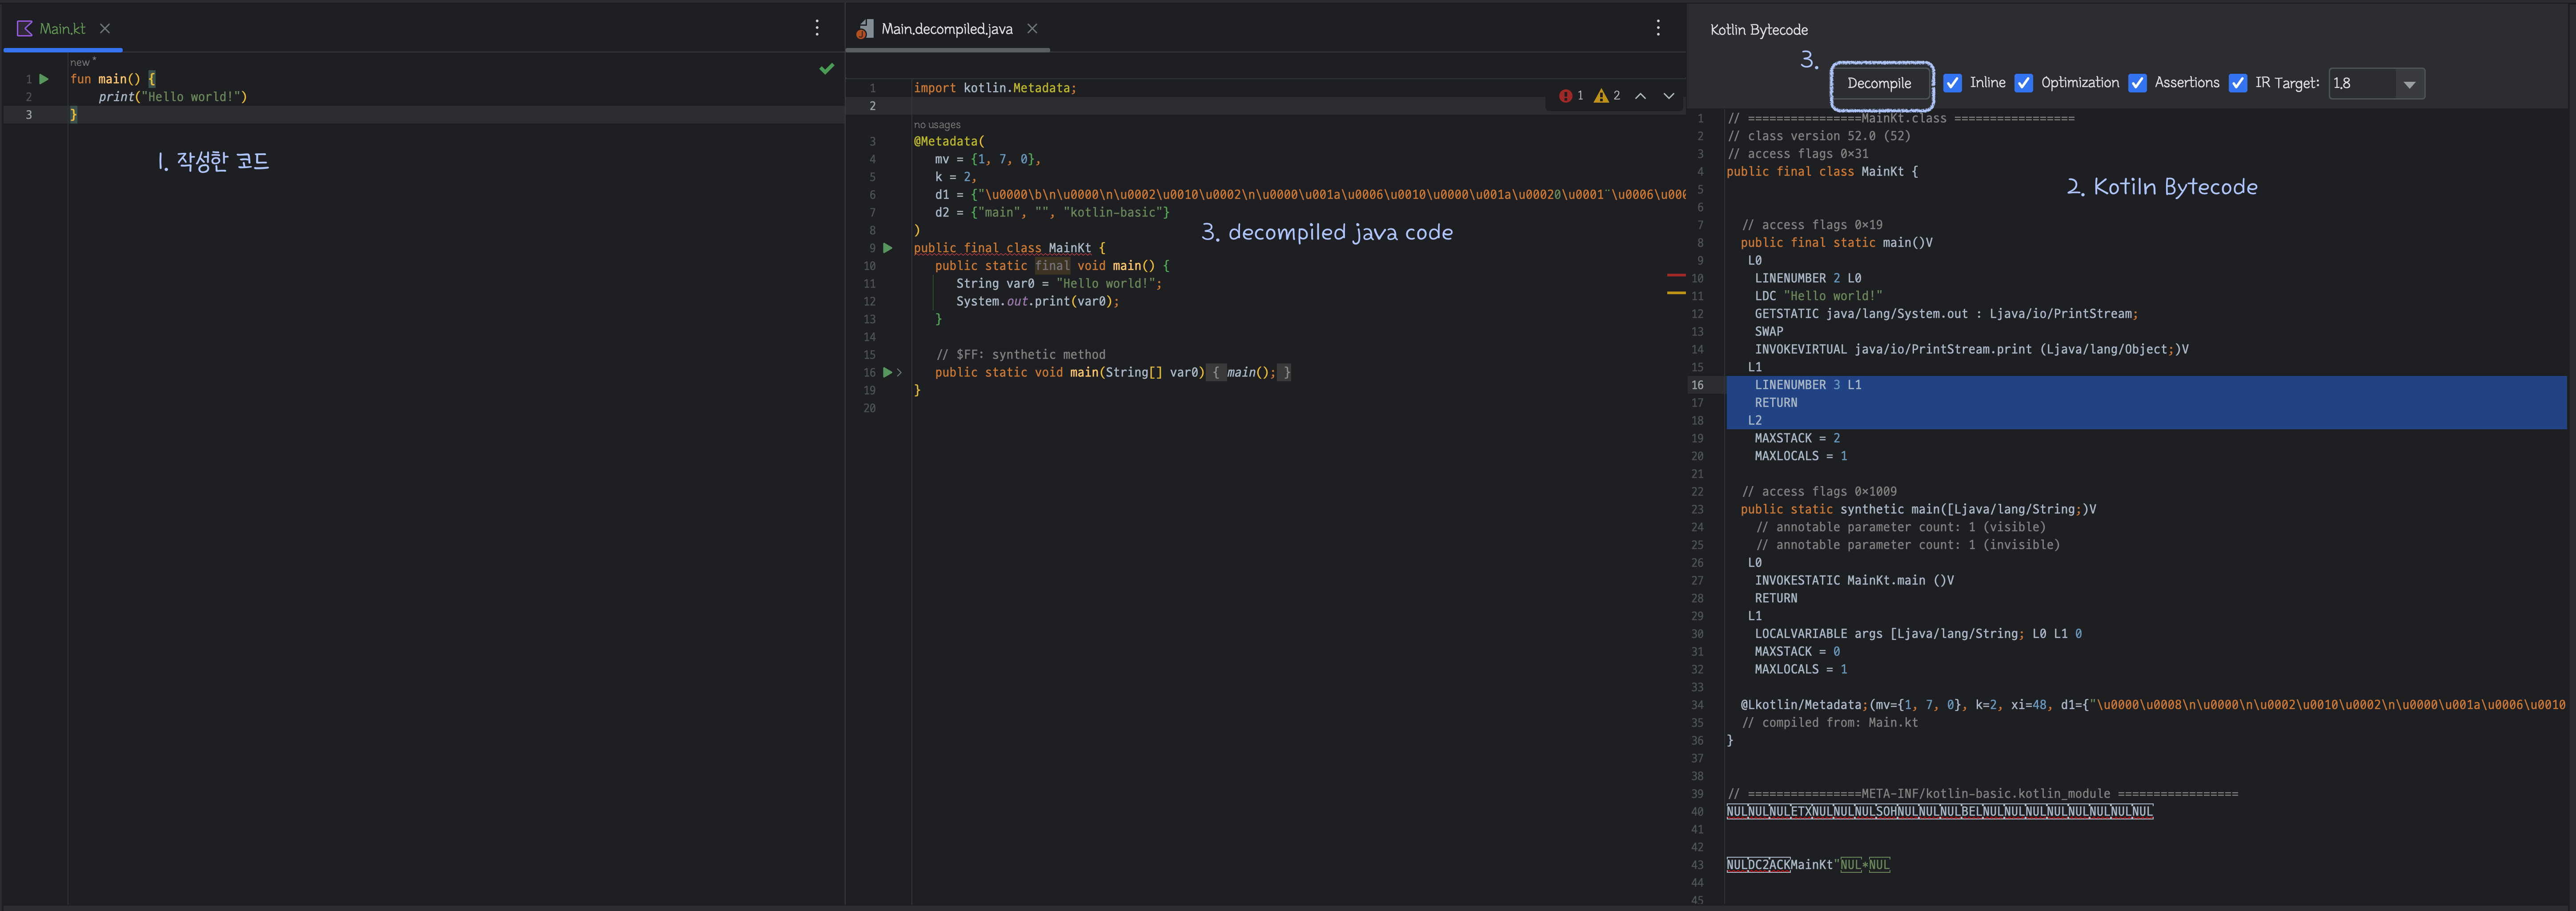2576x911 pixels.
Task: Run MainKt class from line 9 gutter
Action: [x=888, y=248]
